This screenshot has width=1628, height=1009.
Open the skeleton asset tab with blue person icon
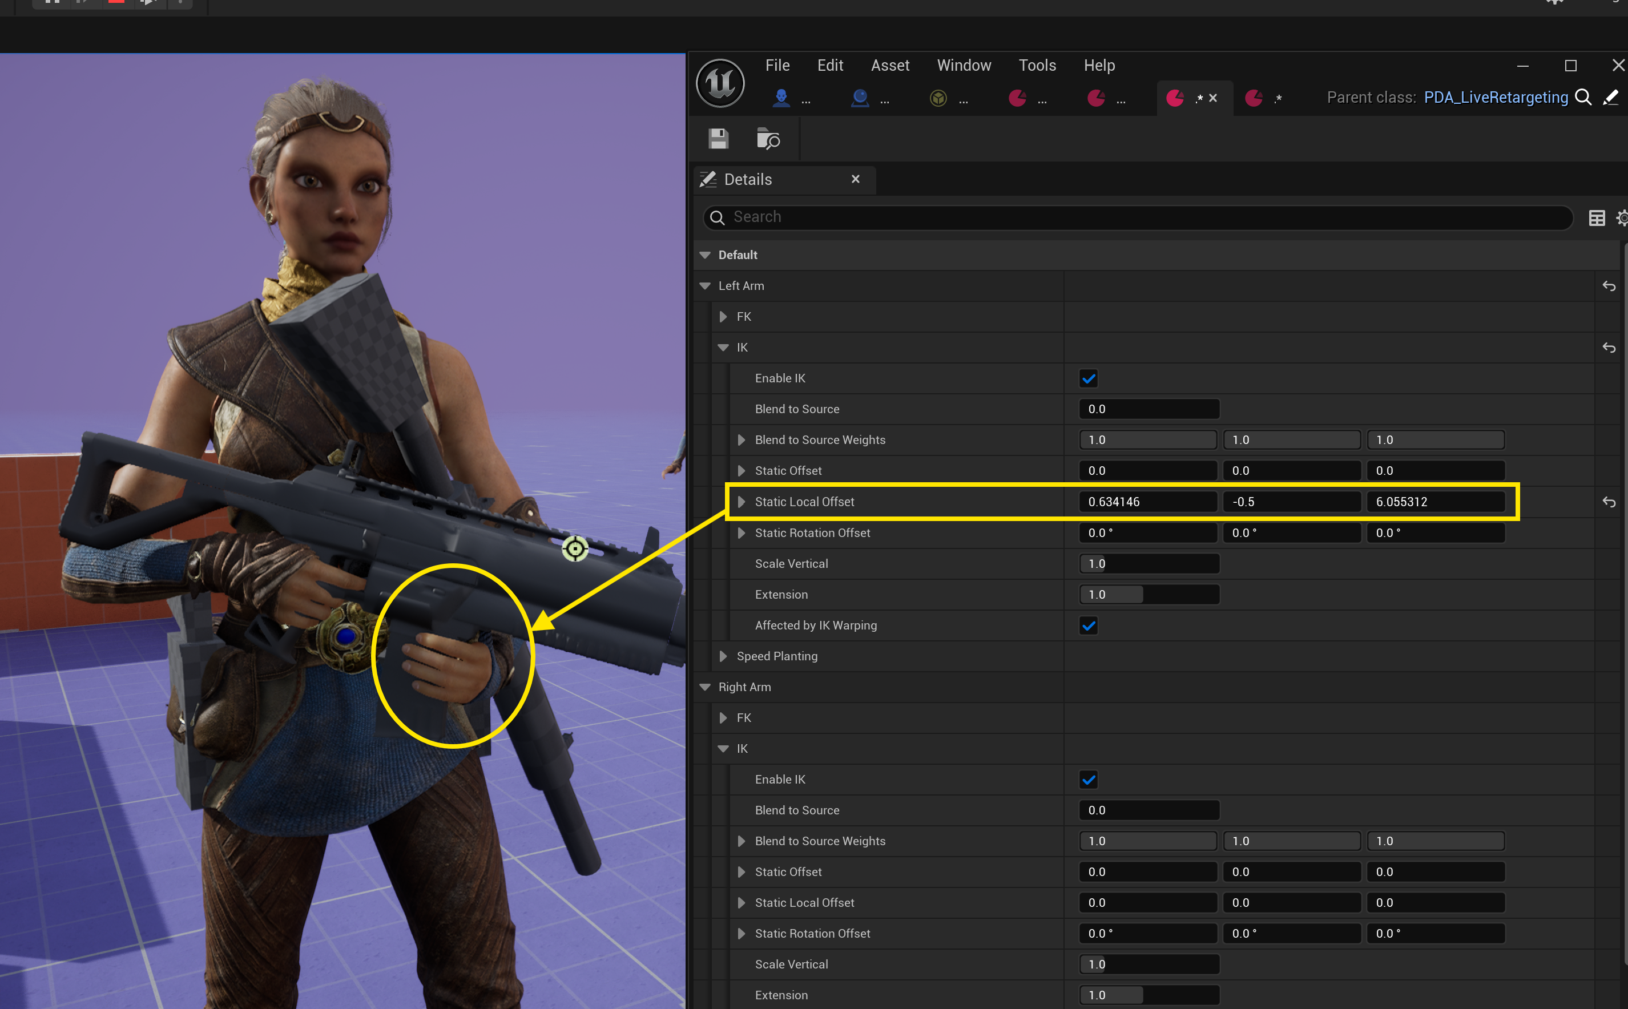[781, 98]
